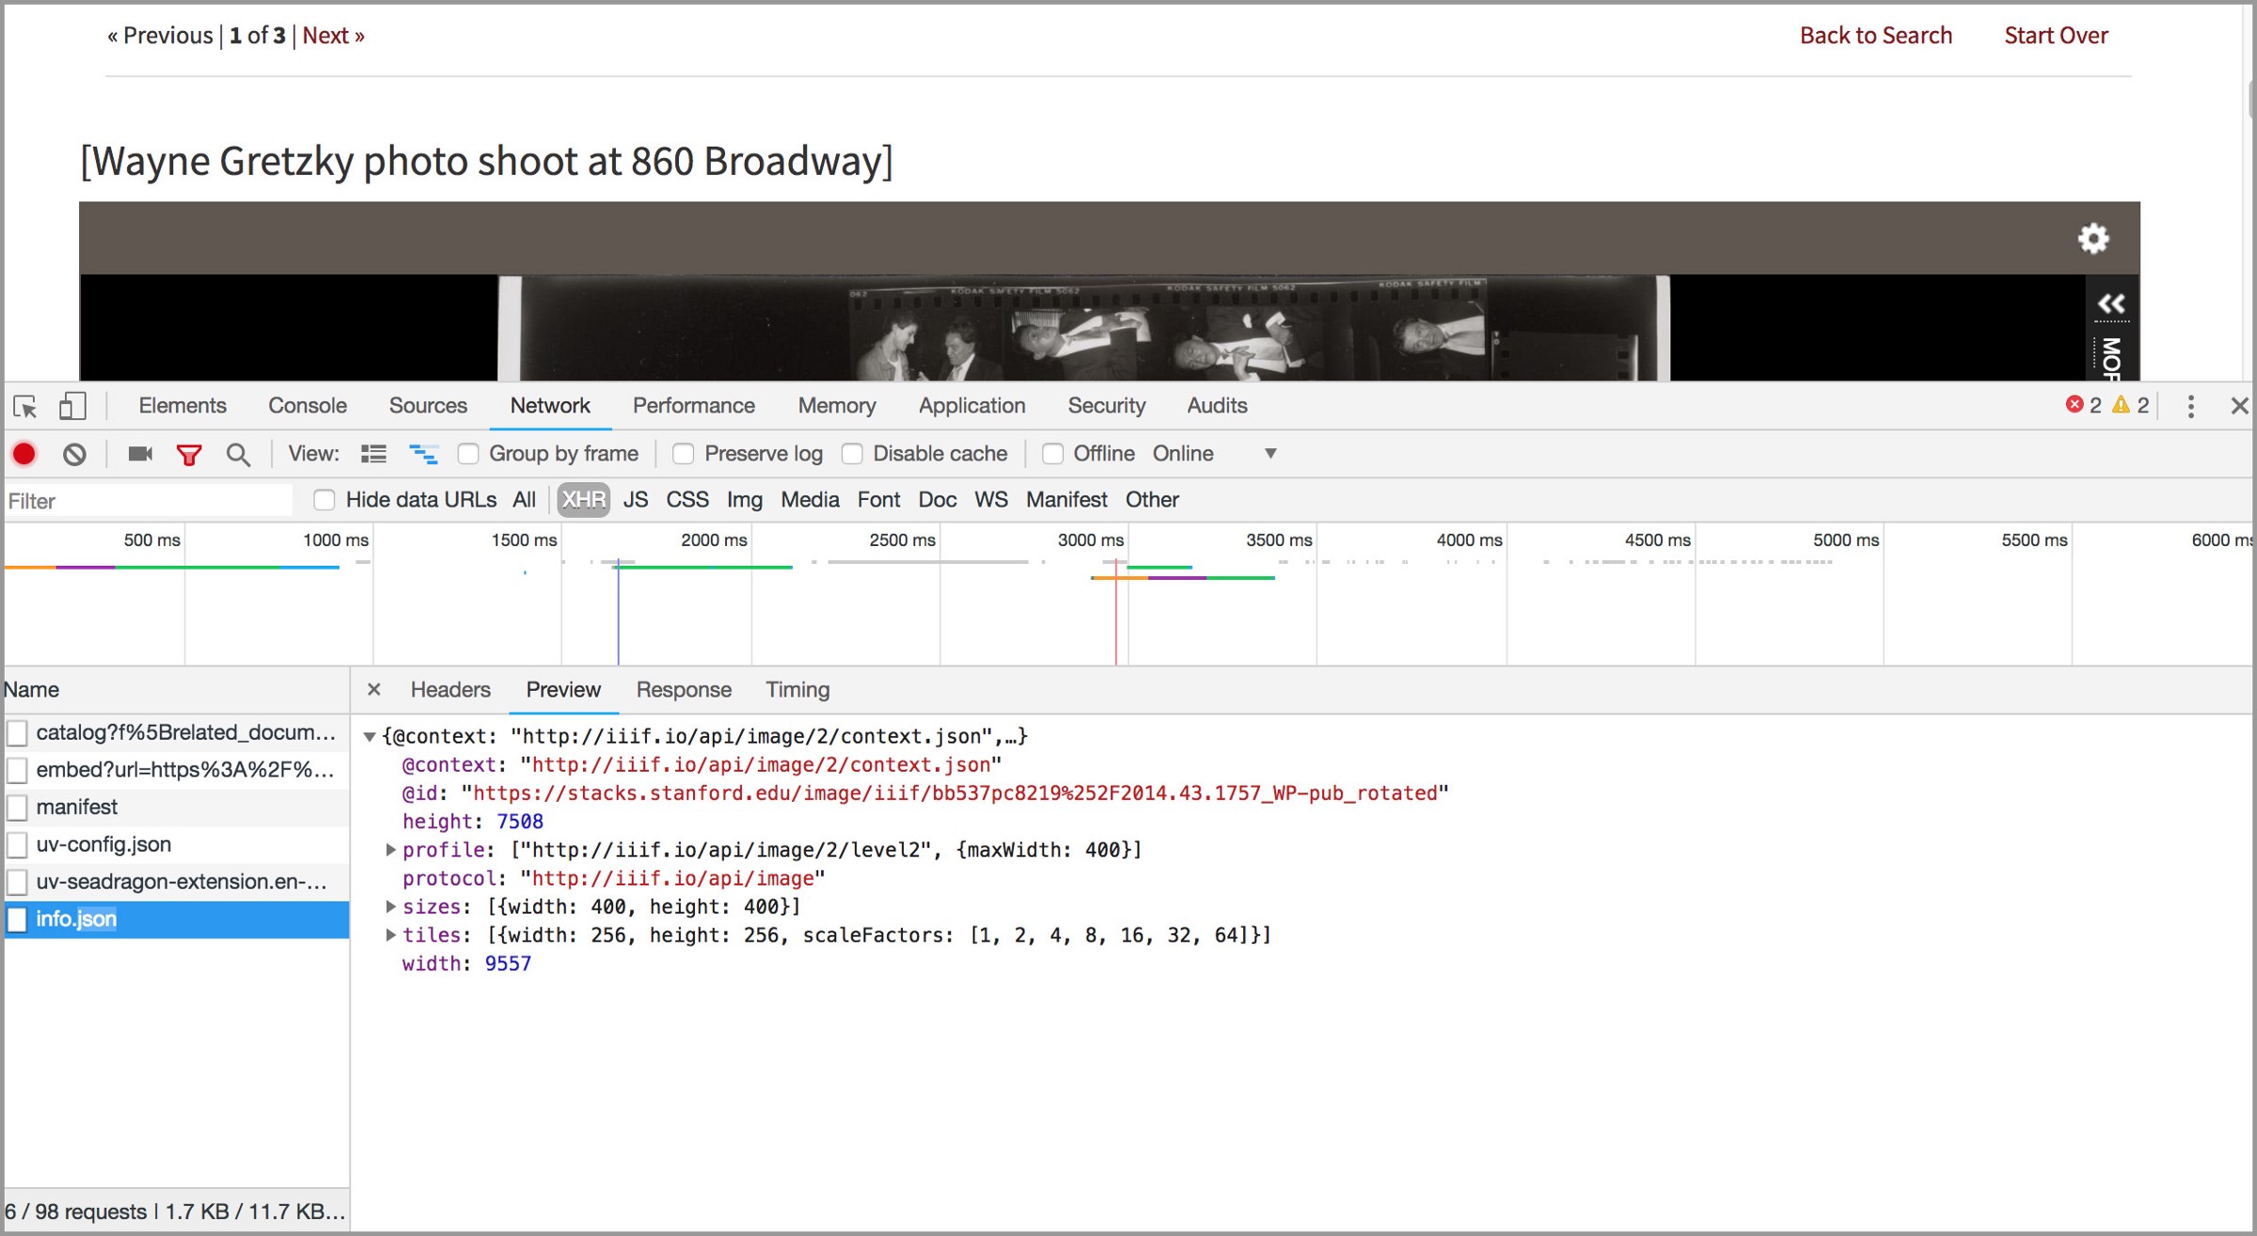Image resolution: width=2257 pixels, height=1236 pixels.
Task: Expand the tiles array in preview
Action: (390, 935)
